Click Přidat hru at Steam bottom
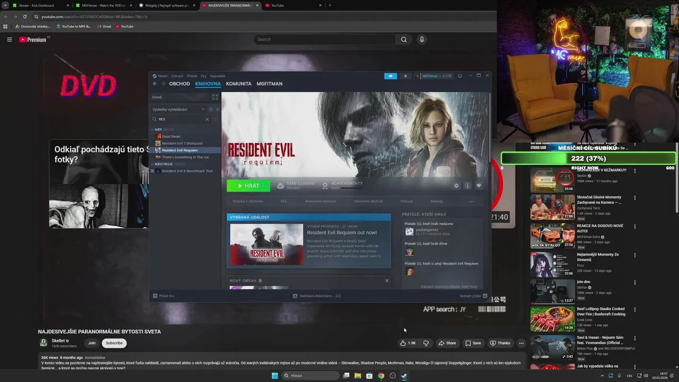The height and width of the screenshot is (382, 679). pyautogui.click(x=163, y=296)
